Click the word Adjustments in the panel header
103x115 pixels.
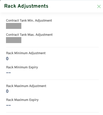pos(33,6)
